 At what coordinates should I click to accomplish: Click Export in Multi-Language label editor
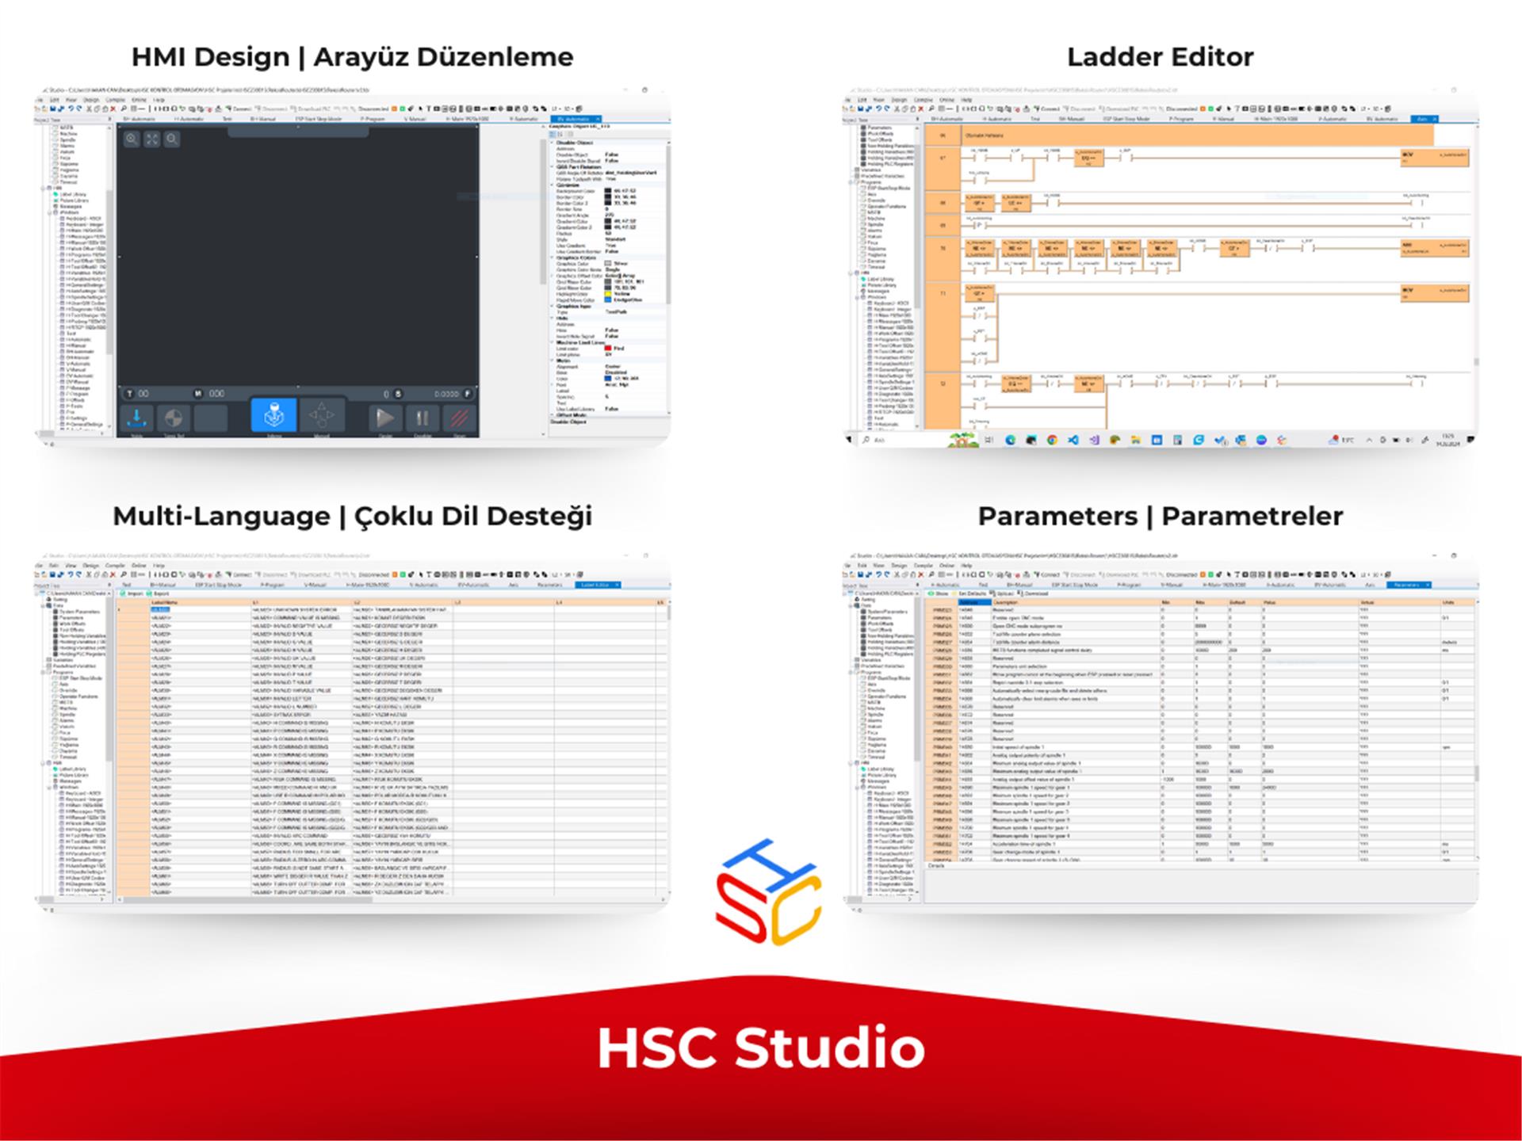click(156, 593)
